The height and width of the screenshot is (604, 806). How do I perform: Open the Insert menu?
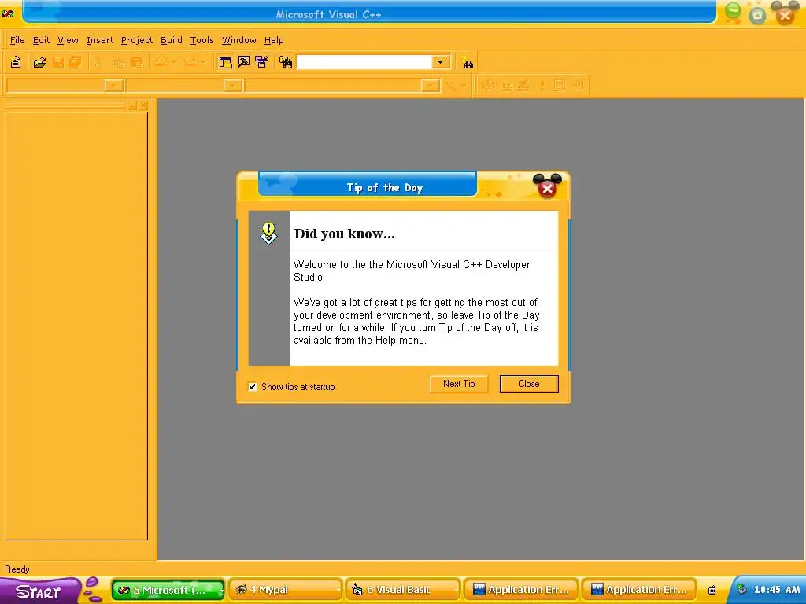click(x=100, y=40)
